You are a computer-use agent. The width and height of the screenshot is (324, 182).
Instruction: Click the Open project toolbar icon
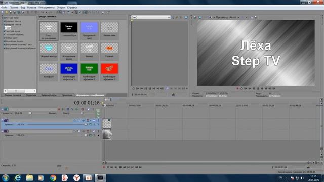[7, 12]
